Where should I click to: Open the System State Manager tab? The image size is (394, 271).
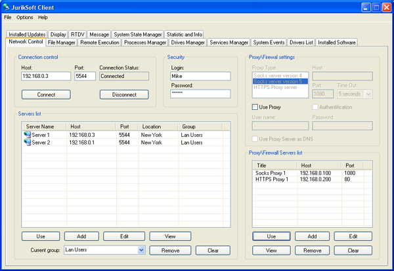click(138, 34)
